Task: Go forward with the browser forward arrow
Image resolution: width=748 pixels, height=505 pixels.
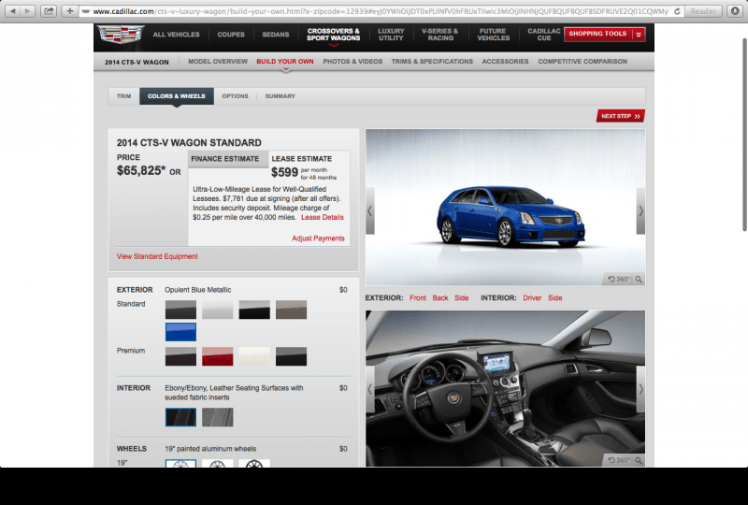Action: click(x=27, y=11)
